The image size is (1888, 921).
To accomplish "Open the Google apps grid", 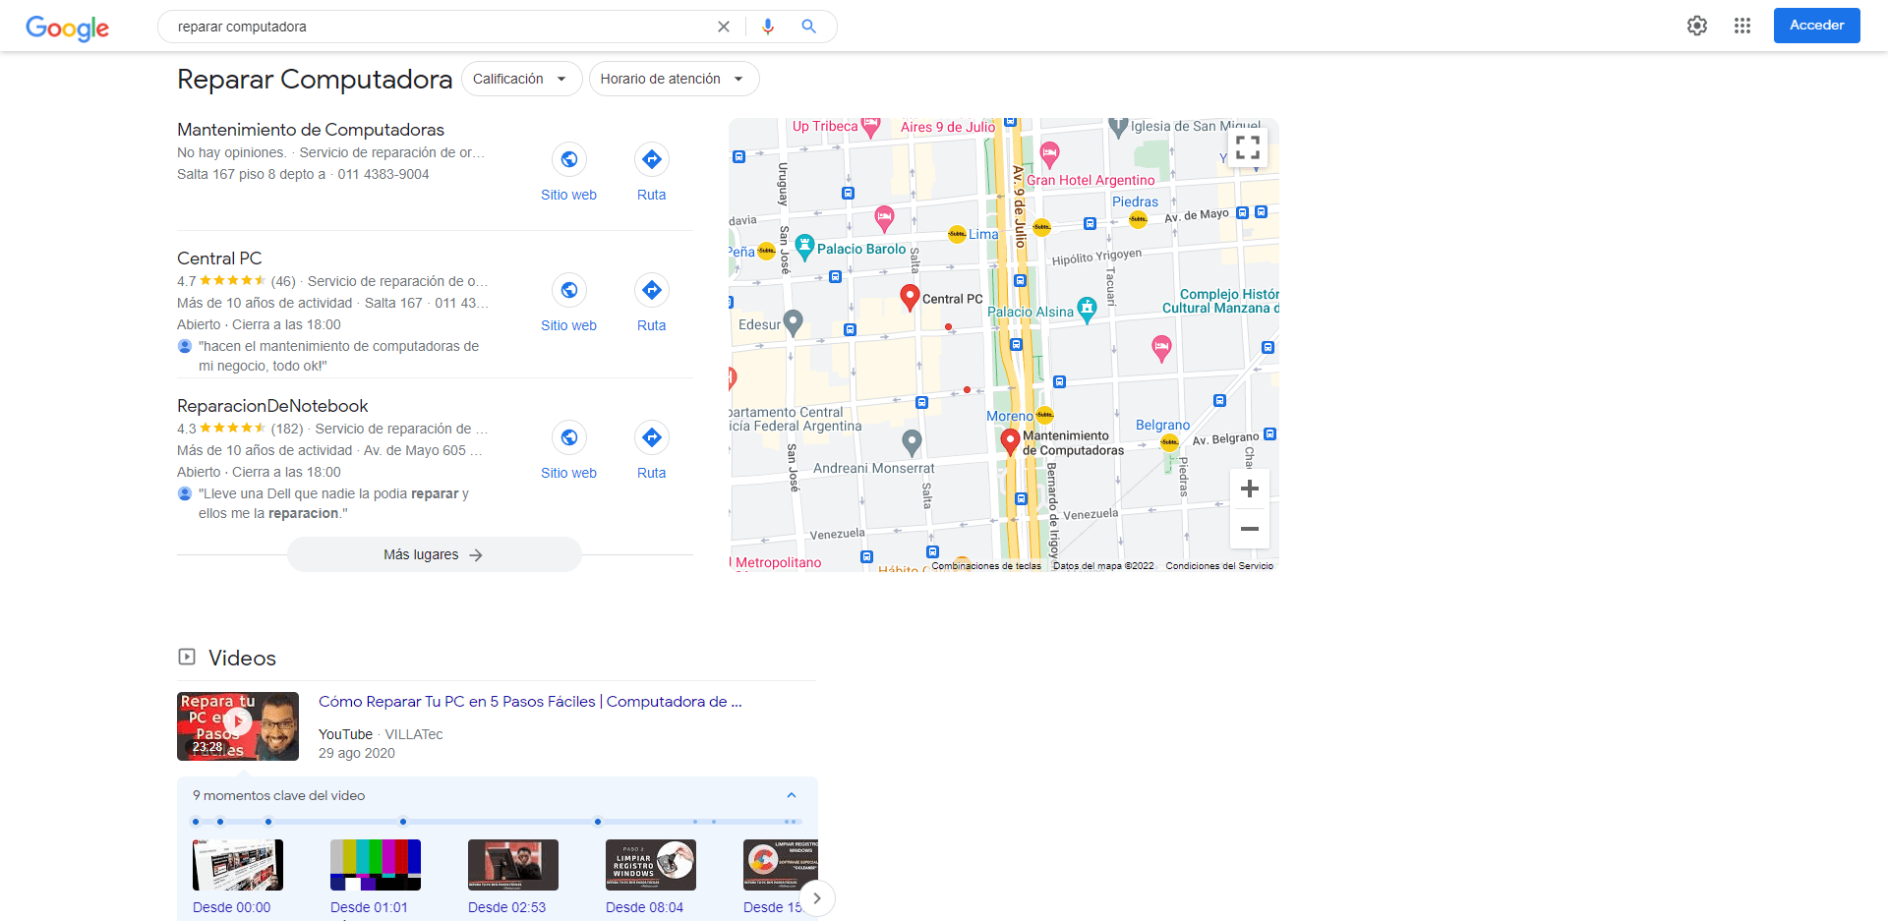I will 1742,26.
